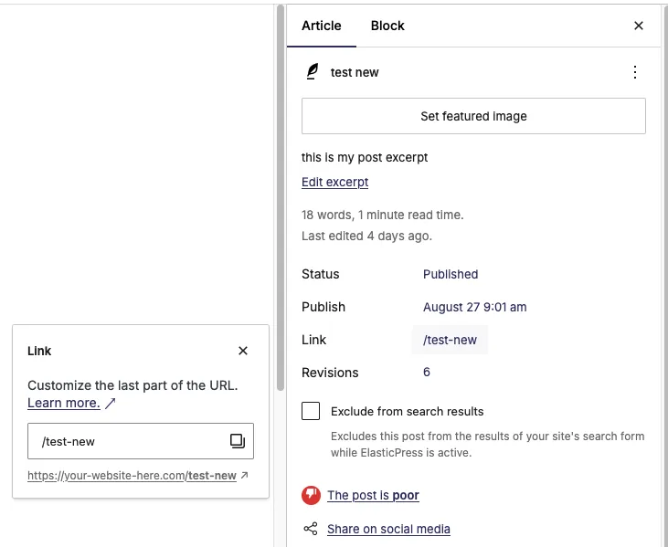Click the ElasticPress exclusion description text
668x547 pixels.
(x=487, y=445)
